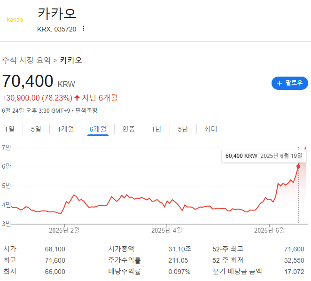Screen dimensions: 311x281
Task: Click the 시가총액 value 31.10조
Action: click(x=180, y=249)
